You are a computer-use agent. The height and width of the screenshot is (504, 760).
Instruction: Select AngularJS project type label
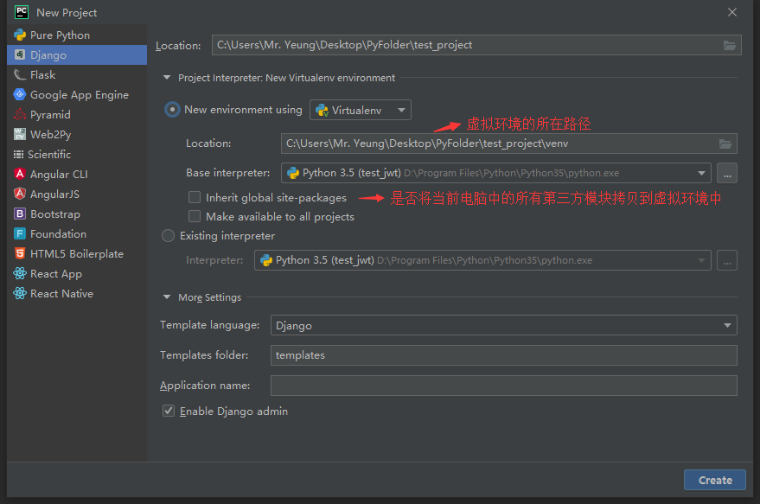pos(54,195)
